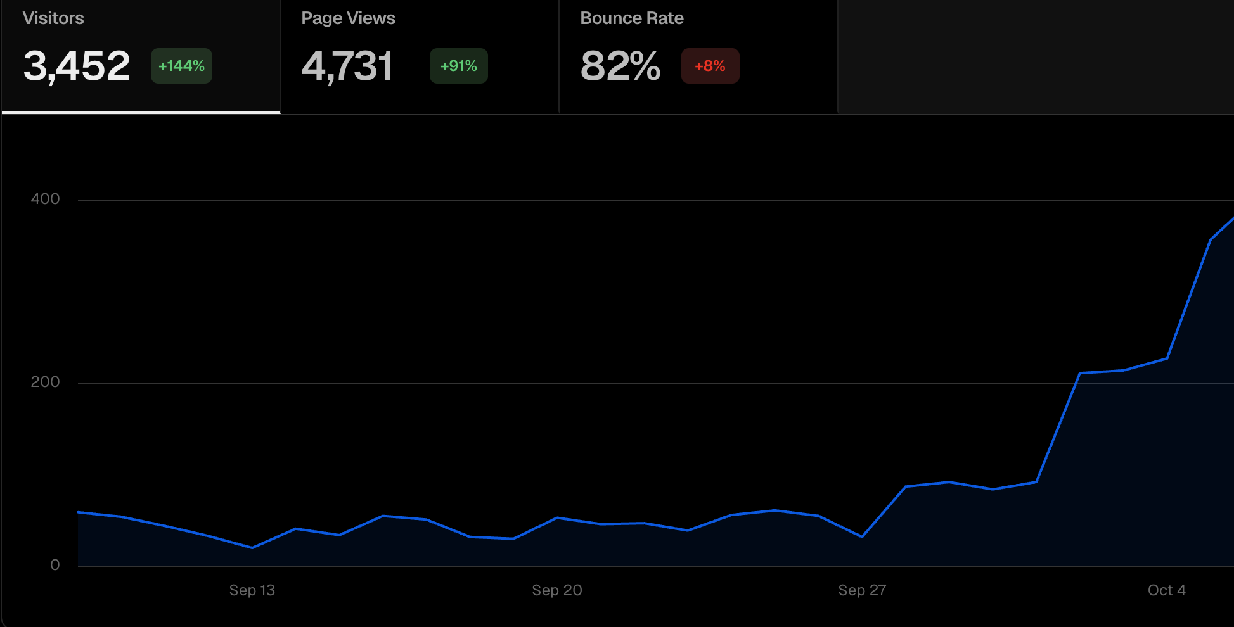Click the +91% page views badge
The image size is (1234, 627).
tap(459, 66)
